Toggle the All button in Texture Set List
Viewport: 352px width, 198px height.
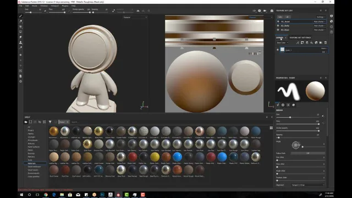point(287,17)
